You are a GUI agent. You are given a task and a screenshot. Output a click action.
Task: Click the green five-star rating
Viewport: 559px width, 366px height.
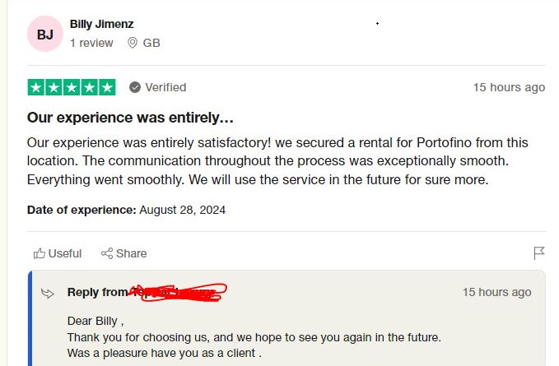pos(72,87)
